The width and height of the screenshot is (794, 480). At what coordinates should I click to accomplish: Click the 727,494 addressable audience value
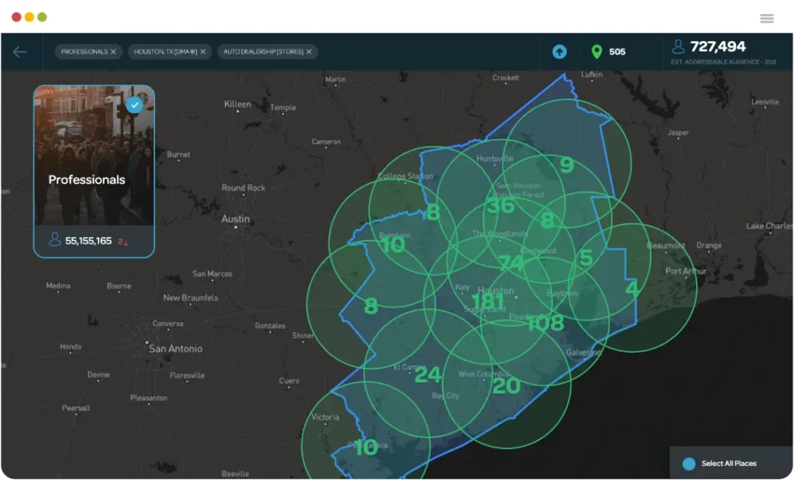click(718, 46)
